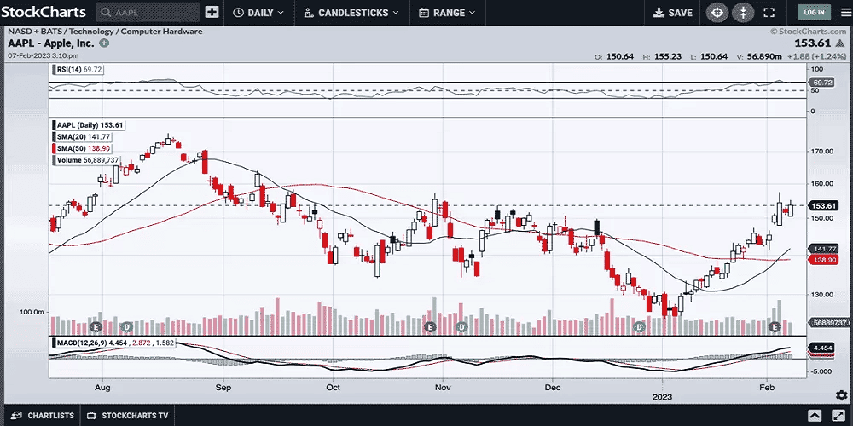Toggle the crosshair tool

pyautogui.click(x=717, y=13)
